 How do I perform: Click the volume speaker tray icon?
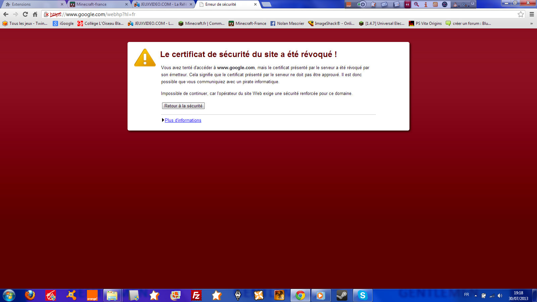500,296
